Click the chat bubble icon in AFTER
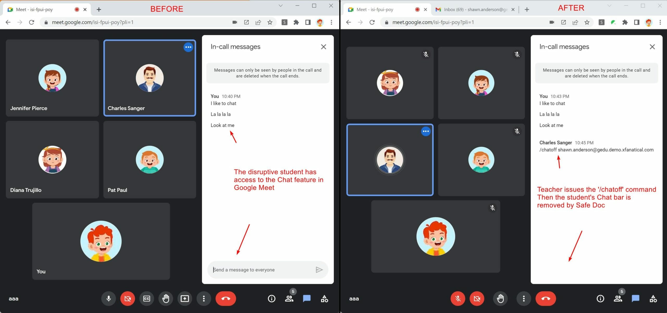Viewport: 667px width, 313px height. [636, 298]
